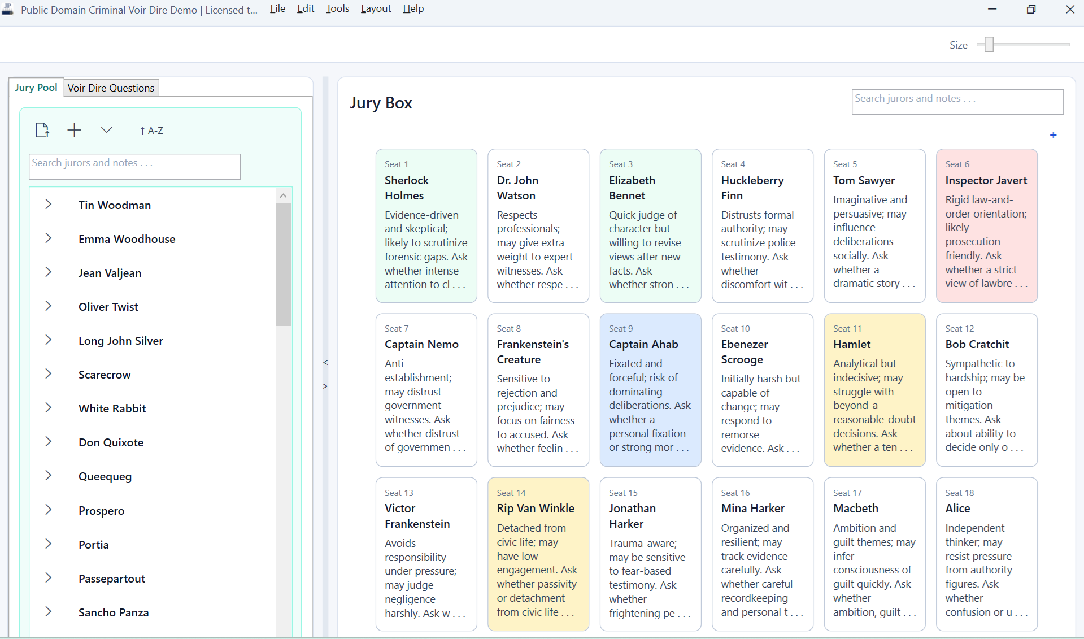Expand the Emma Woodhouse juror row
Image resolution: width=1084 pixels, height=639 pixels.
[49, 238]
